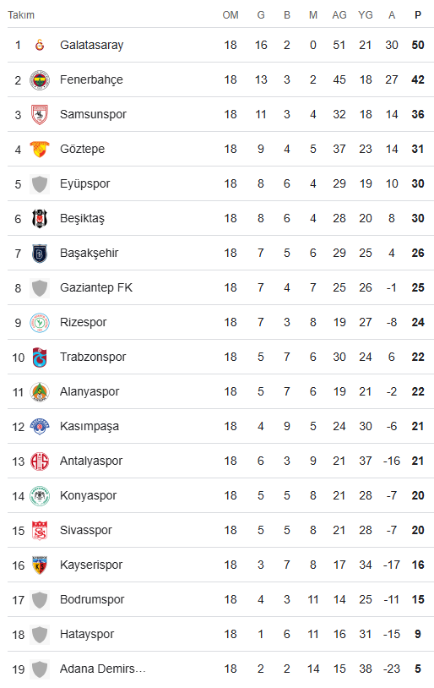Click the Galatasaray club logo
Viewport: 434px width, 688px height.
coord(40,45)
